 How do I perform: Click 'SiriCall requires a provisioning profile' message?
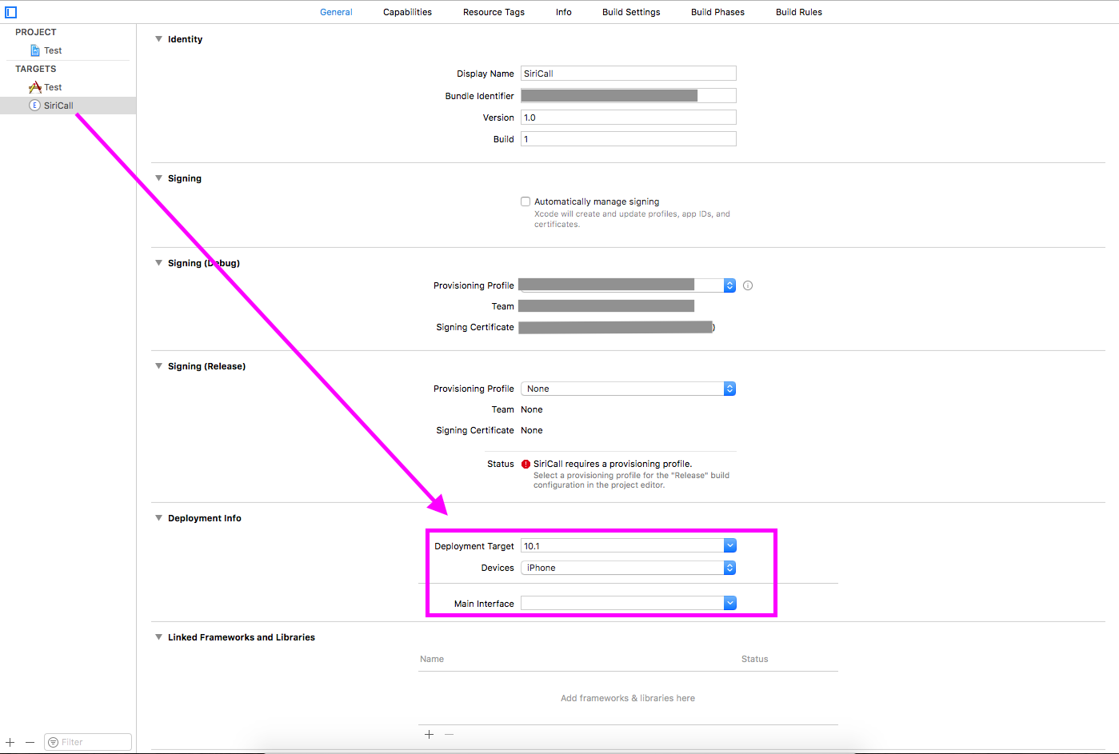[613, 464]
